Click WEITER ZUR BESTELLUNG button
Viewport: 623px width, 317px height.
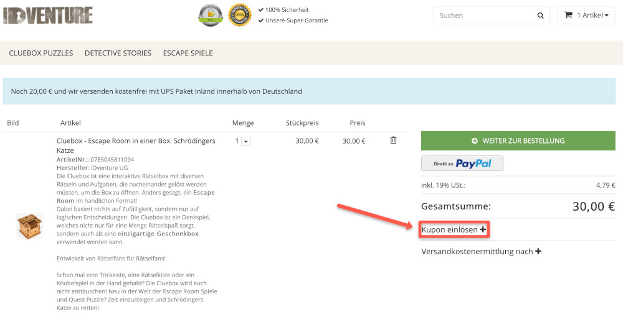click(518, 140)
